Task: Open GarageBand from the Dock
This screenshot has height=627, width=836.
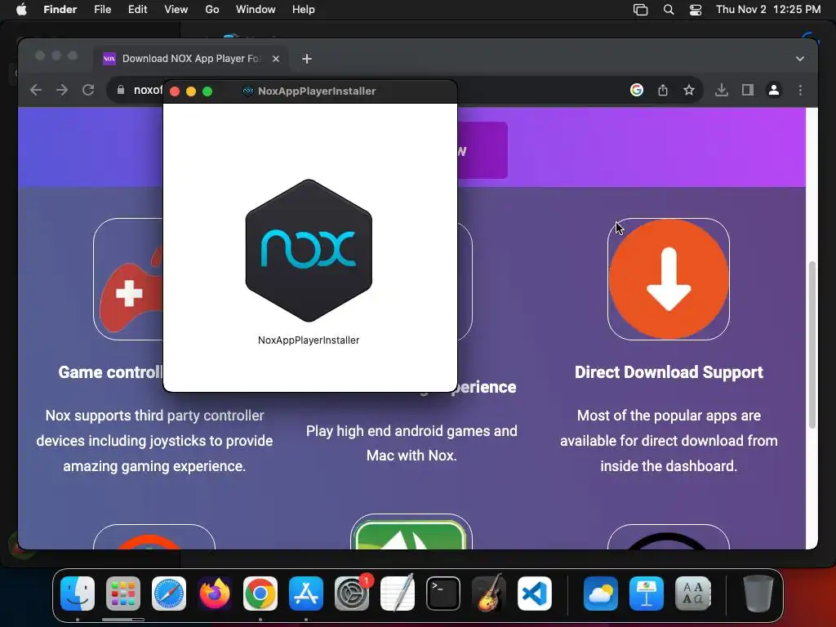Action: tap(489, 593)
